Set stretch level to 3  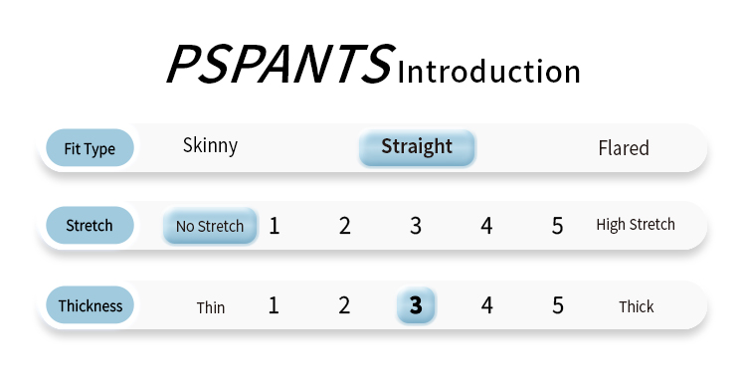click(416, 226)
